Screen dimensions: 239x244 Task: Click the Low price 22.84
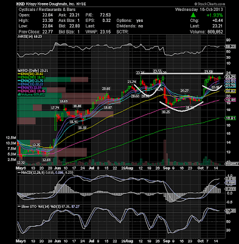47,26
